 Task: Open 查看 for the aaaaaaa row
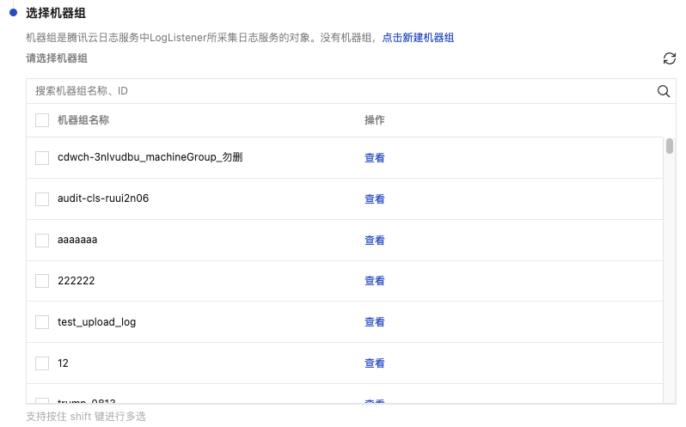(375, 240)
